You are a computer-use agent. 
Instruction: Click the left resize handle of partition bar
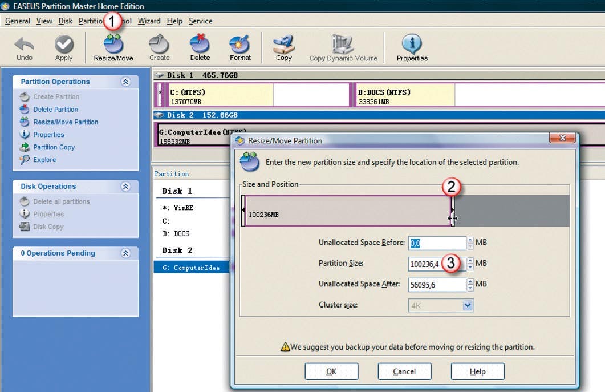pos(243,211)
